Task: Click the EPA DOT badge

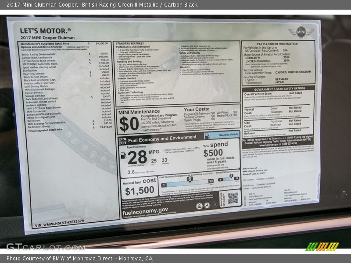Action: pyautogui.click(x=122, y=140)
